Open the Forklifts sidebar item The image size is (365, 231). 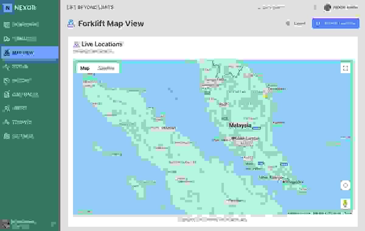coord(30,39)
